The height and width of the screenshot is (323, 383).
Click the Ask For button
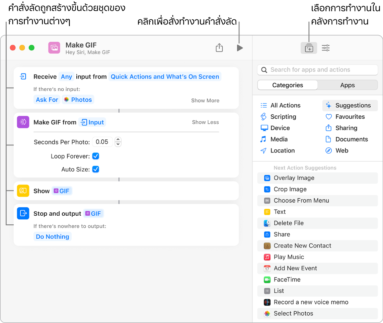point(47,99)
